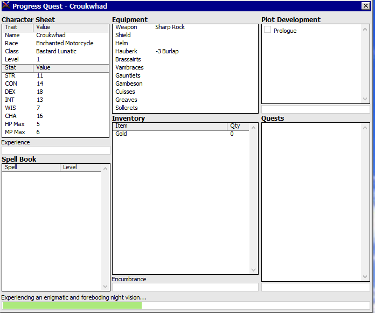Click the Stat column header
Image resolution: width=375 pixels, height=313 pixels.
[x=17, y=68]
